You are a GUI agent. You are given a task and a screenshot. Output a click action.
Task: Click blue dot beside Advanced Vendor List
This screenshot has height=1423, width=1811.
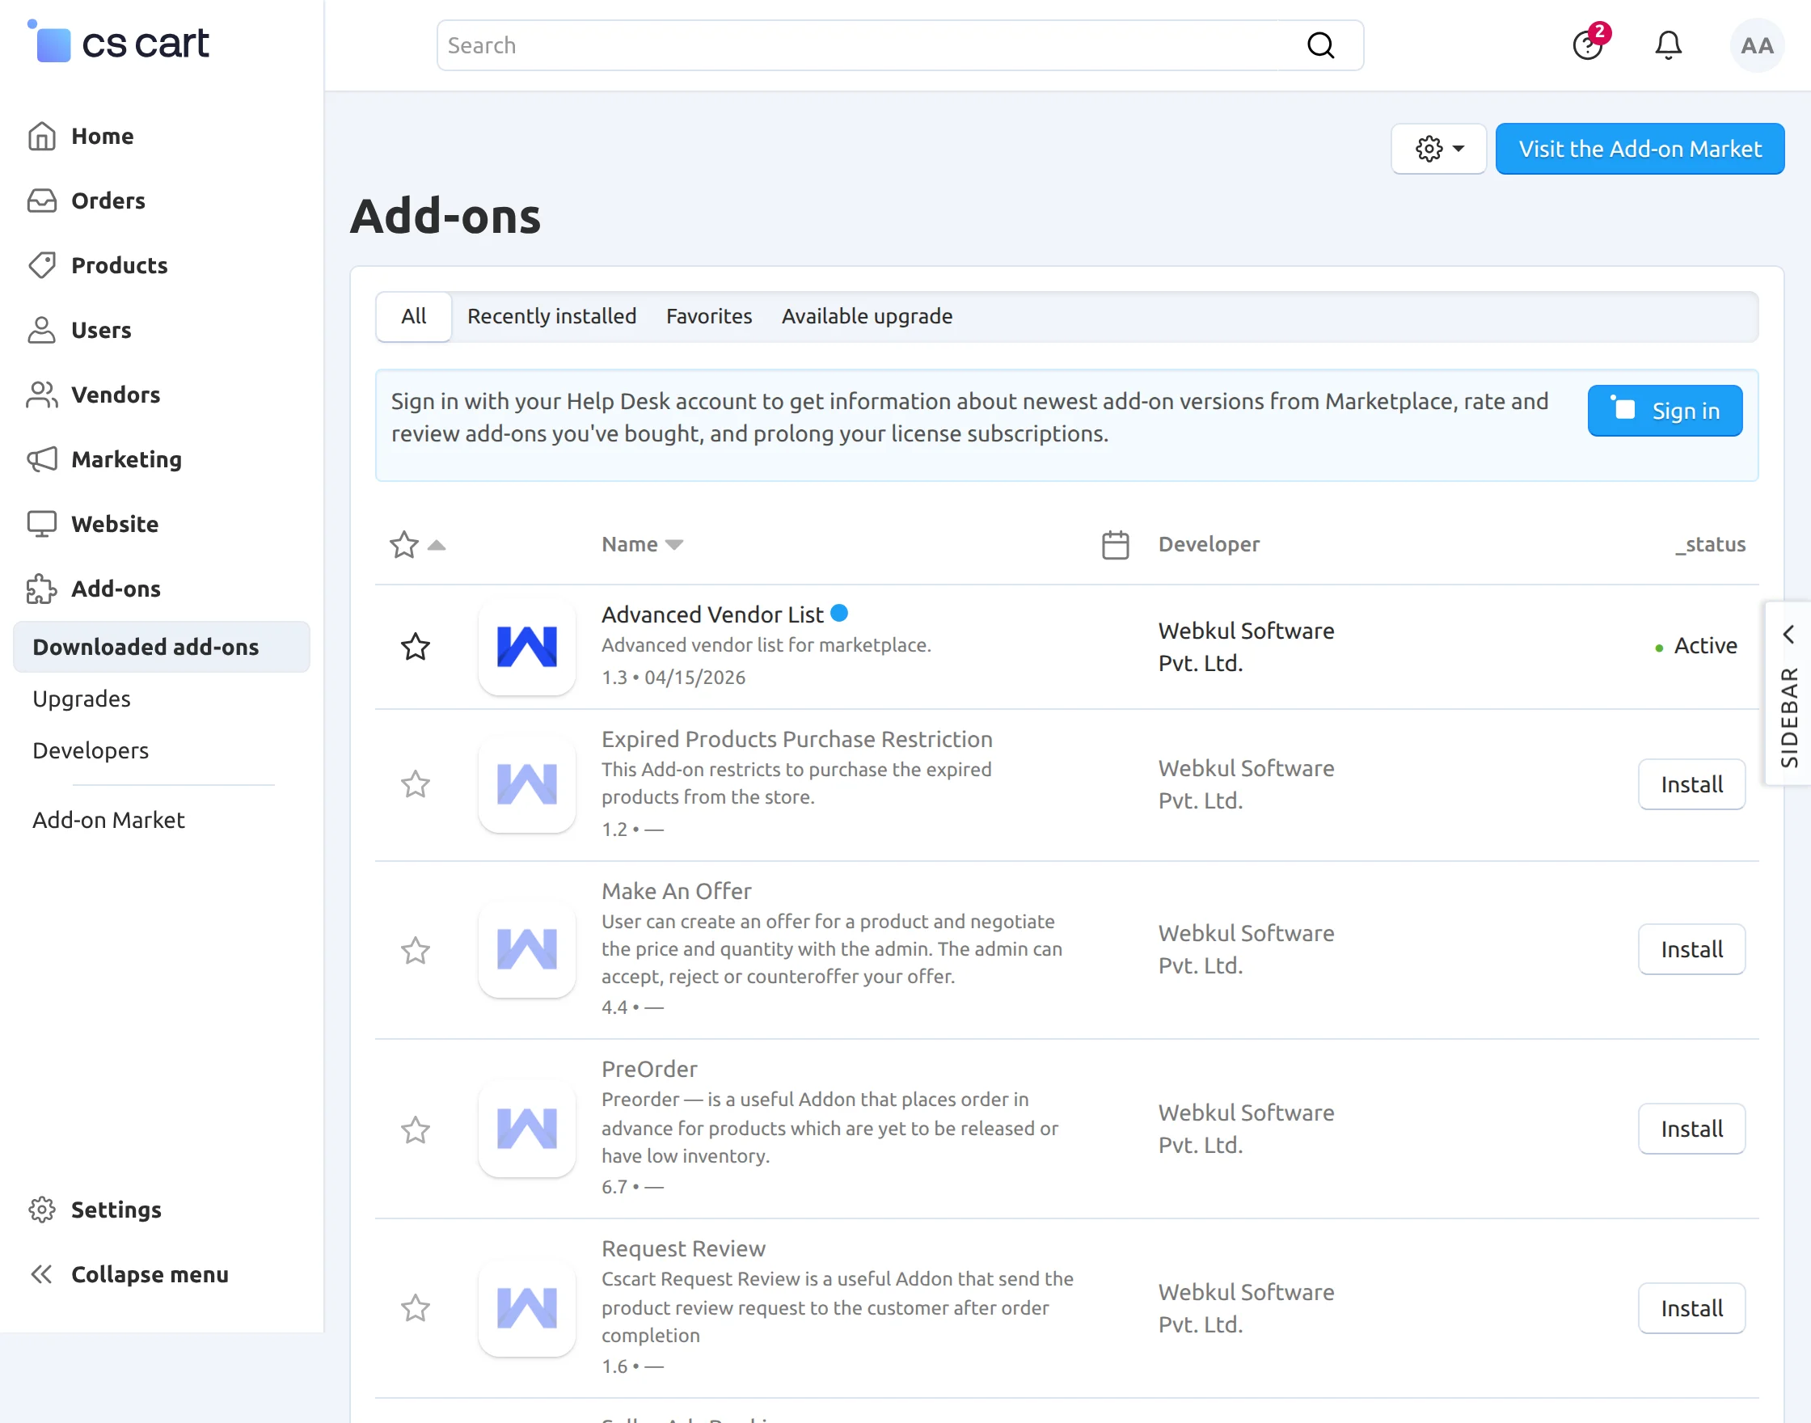click(x=840, y=613)
